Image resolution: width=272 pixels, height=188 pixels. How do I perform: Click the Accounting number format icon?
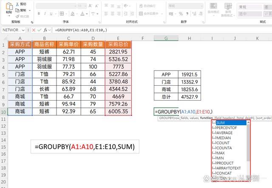click(x=171, y=14)
